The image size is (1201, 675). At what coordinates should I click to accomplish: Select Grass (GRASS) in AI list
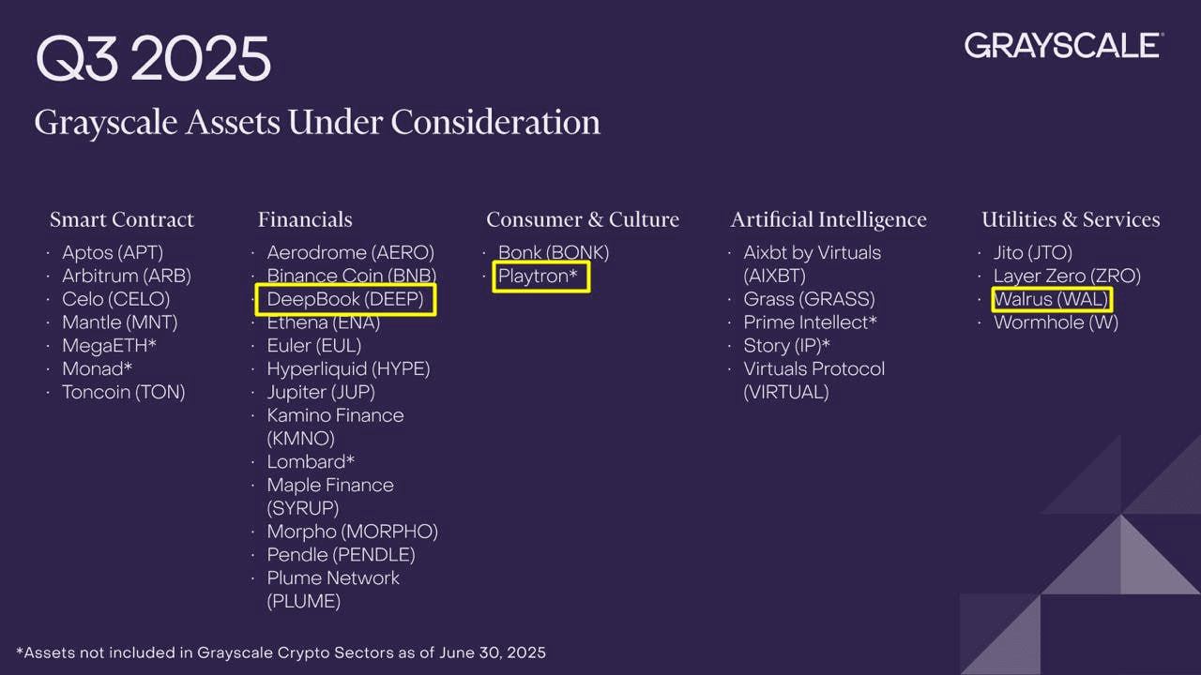(809, 300)
